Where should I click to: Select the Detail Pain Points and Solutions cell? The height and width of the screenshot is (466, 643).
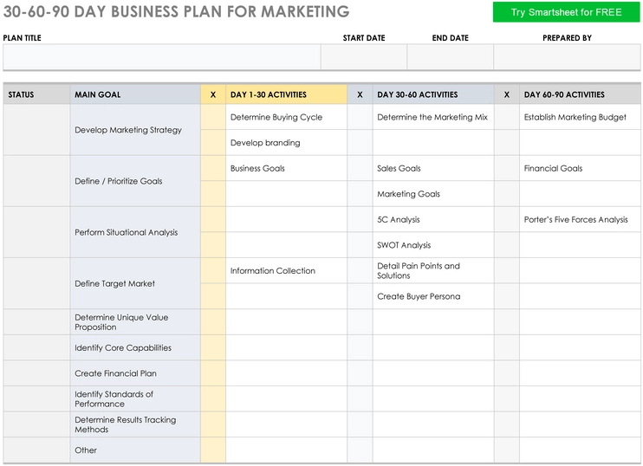click(x=433, y=270)
